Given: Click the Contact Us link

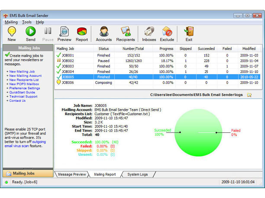Looking at the screenshot, I should (17, 101).
